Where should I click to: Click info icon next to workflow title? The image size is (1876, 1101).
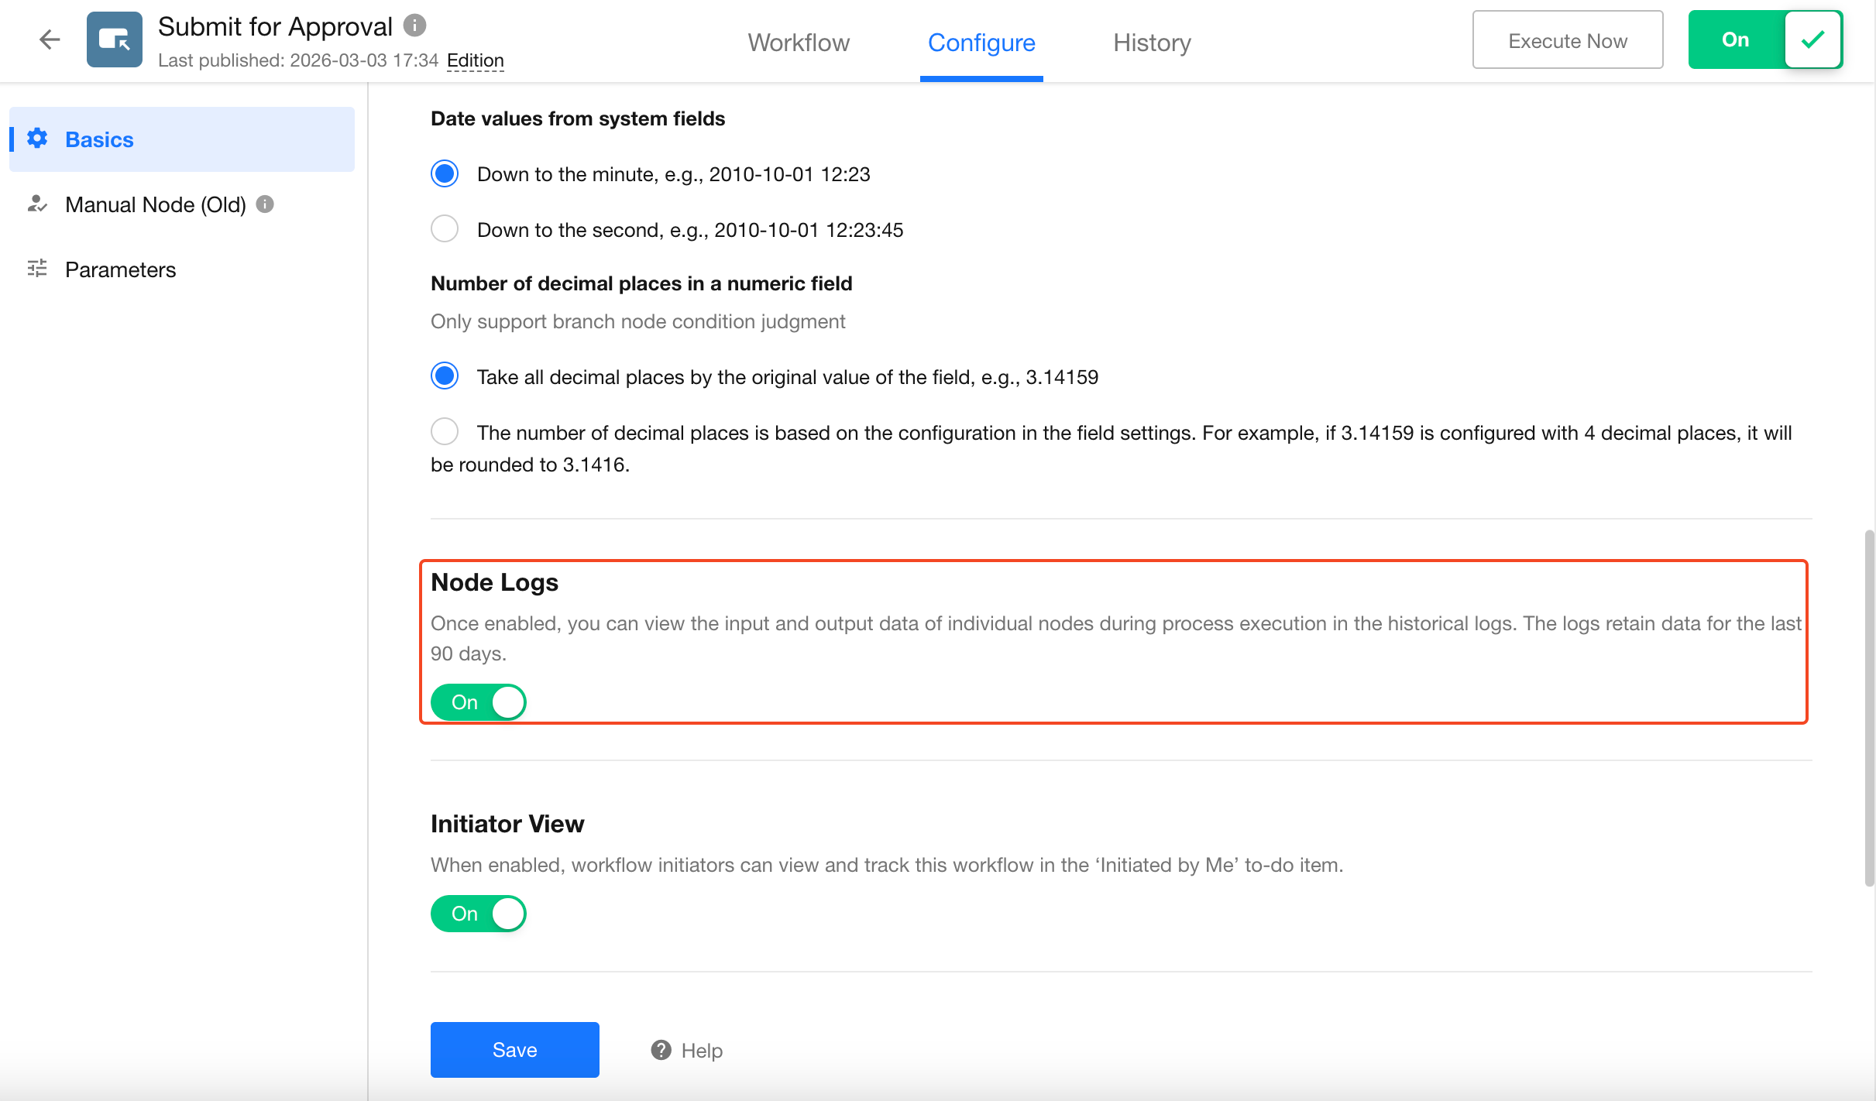coord(415,26)
